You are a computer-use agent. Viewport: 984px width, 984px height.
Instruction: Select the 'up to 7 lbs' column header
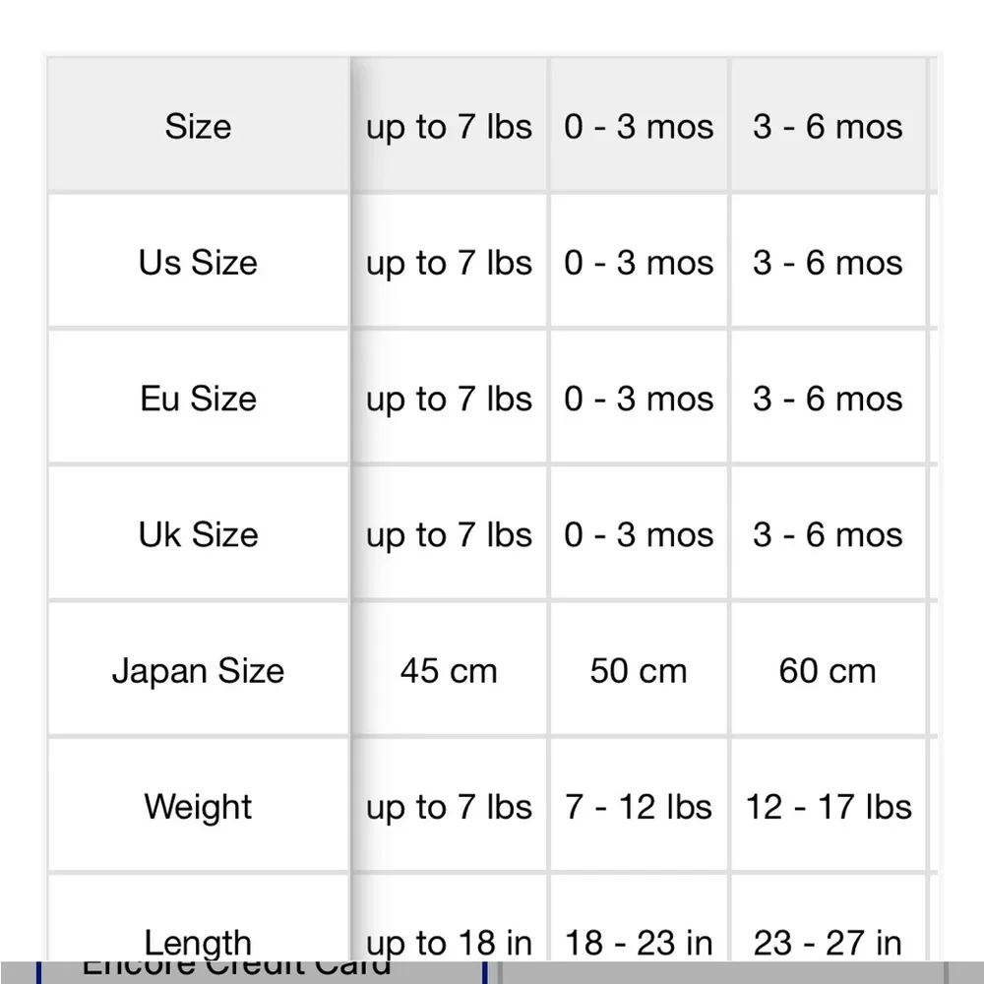[450, 126]
